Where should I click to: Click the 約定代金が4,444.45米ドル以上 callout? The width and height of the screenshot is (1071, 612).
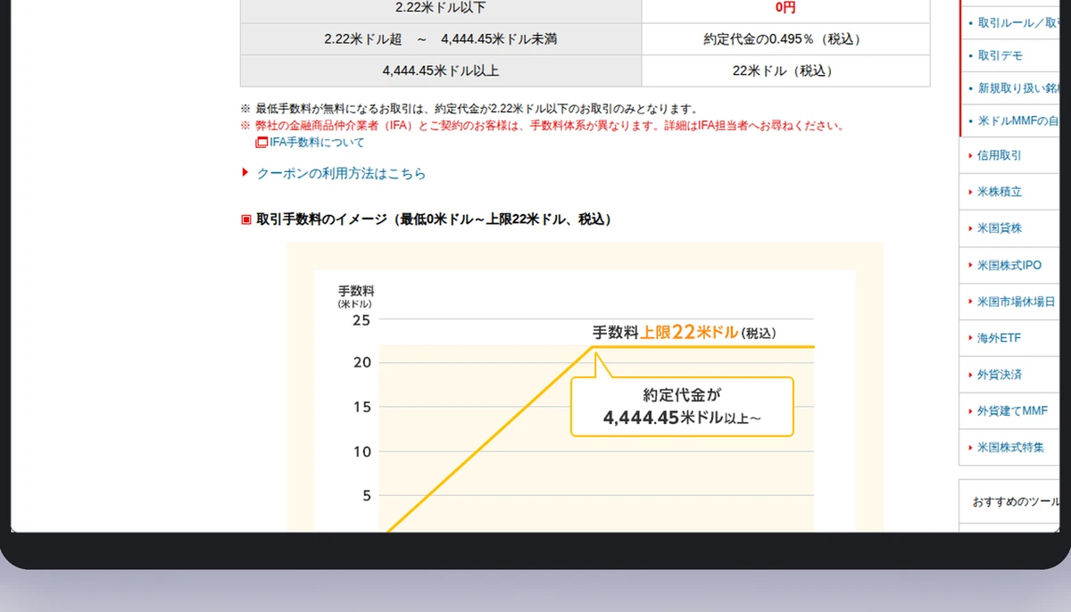tap(682, 407)
